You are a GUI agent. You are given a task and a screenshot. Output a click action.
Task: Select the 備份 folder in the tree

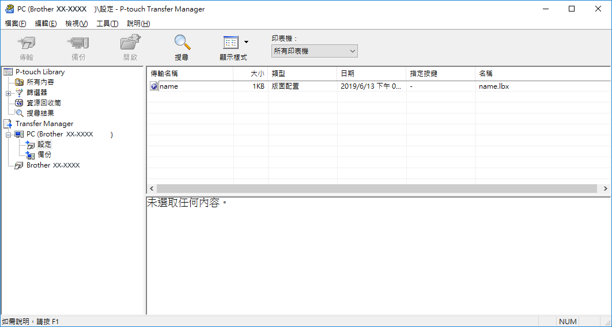[x=44, y=155]
